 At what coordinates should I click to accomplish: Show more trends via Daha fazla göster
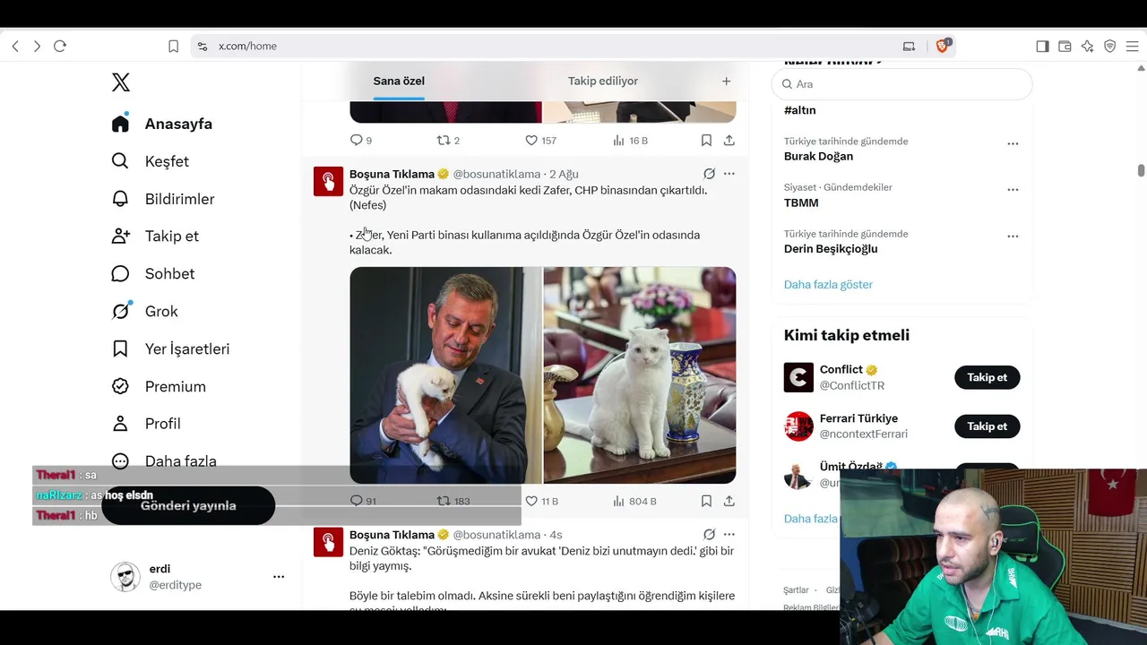[828, 285]
